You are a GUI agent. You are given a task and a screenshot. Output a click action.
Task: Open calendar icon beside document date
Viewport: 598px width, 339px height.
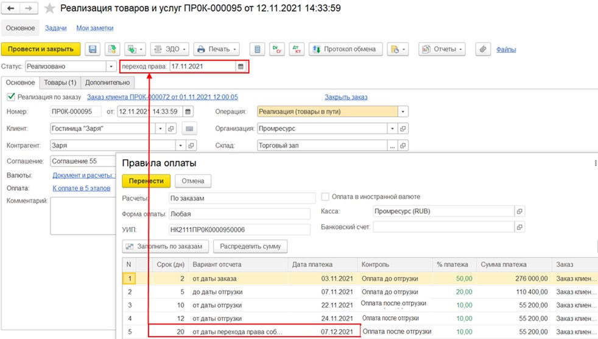(x=188, y=112)
